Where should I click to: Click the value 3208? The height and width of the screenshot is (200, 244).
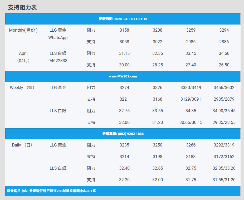pos(158,30)
